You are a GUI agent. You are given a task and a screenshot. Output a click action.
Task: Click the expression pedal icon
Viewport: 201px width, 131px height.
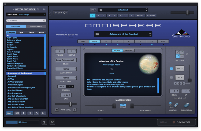click(187, 105)
